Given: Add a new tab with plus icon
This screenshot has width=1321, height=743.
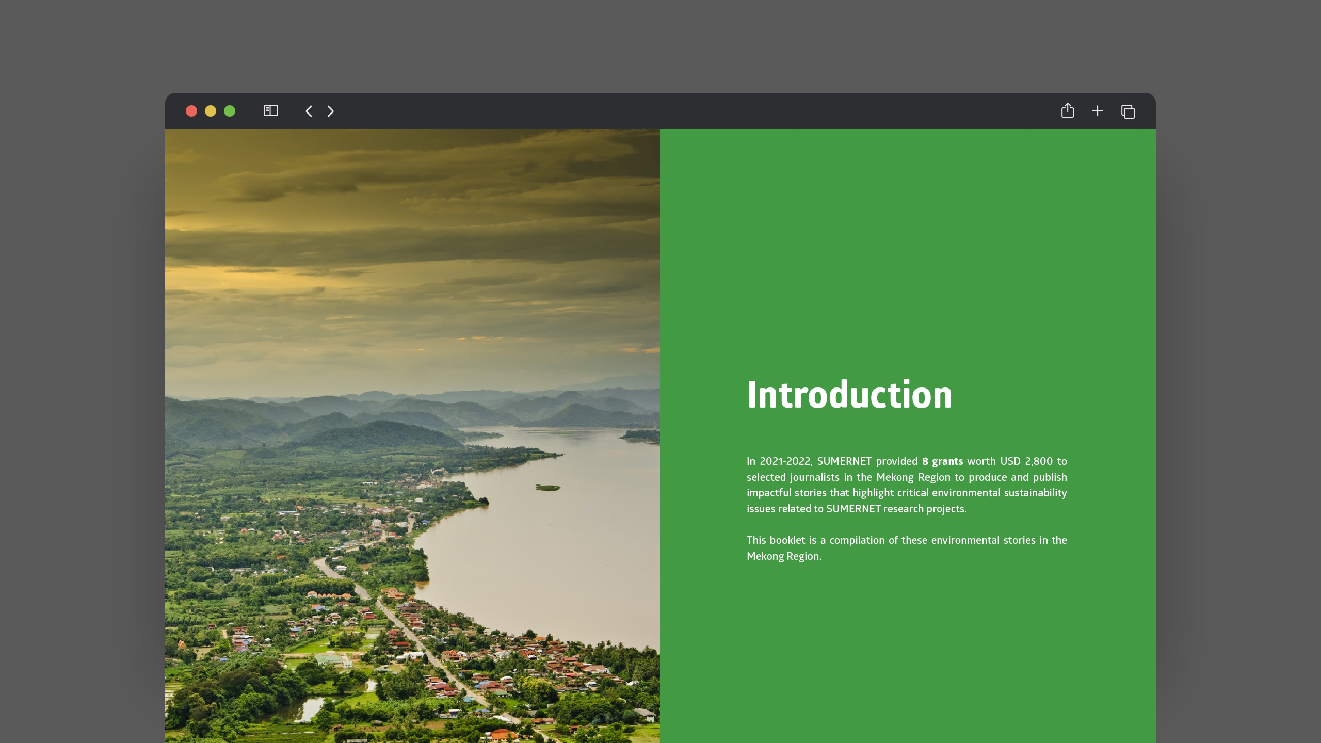Looking at the screenshot, I should pyautogui.click(x=1098, y=111).
